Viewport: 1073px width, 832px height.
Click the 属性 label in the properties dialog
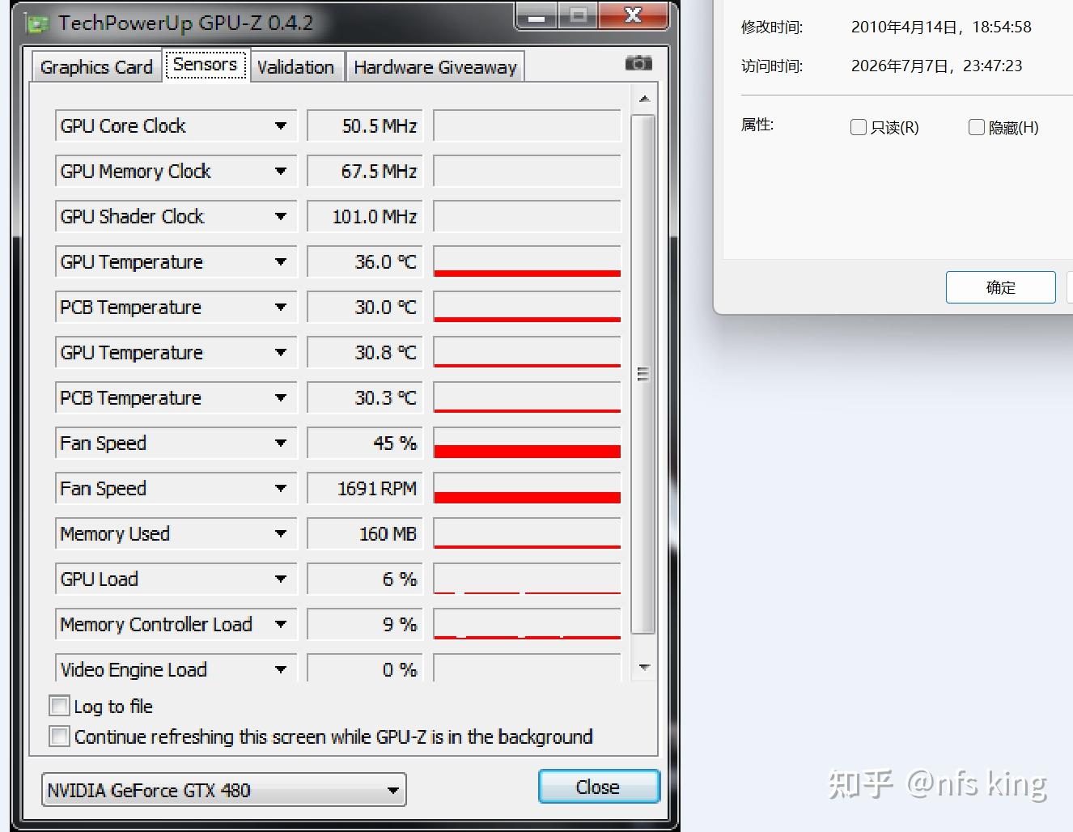757,125
